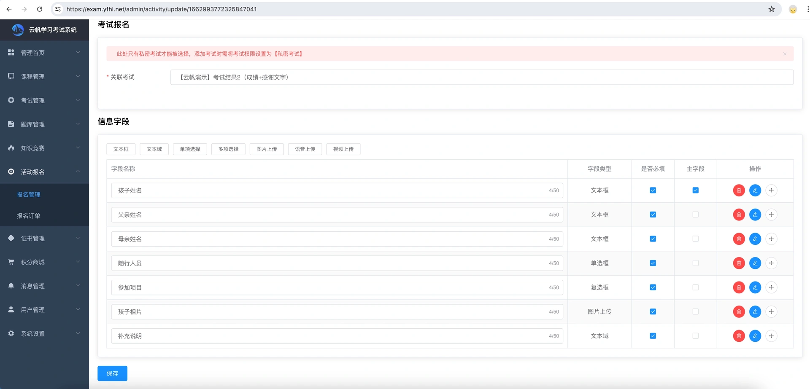810x389 pixels.
Task: Delete the 随行人员 field row
Action: [739, 263]
